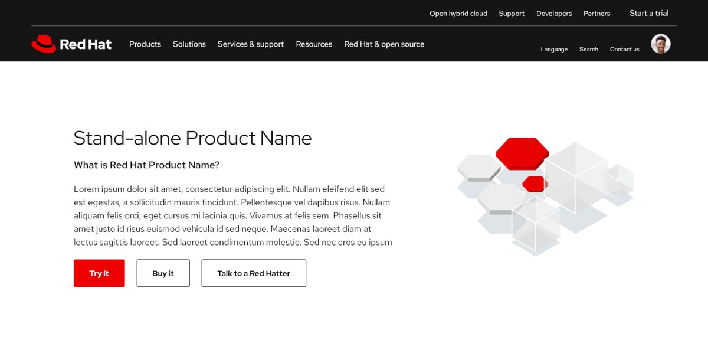Expand the Products navigation menu
The width and height of the screenshot is (708, 350).
[x=145, y=44]
